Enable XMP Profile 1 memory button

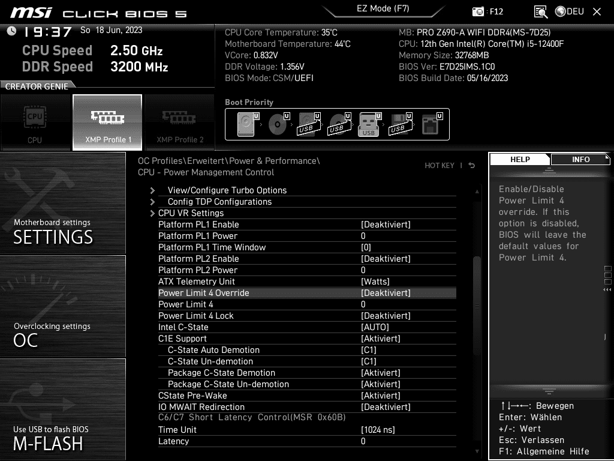coord(107,122)
